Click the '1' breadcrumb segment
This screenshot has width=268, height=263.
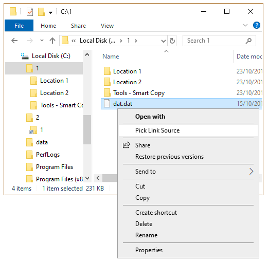click(x=129, y=41)
